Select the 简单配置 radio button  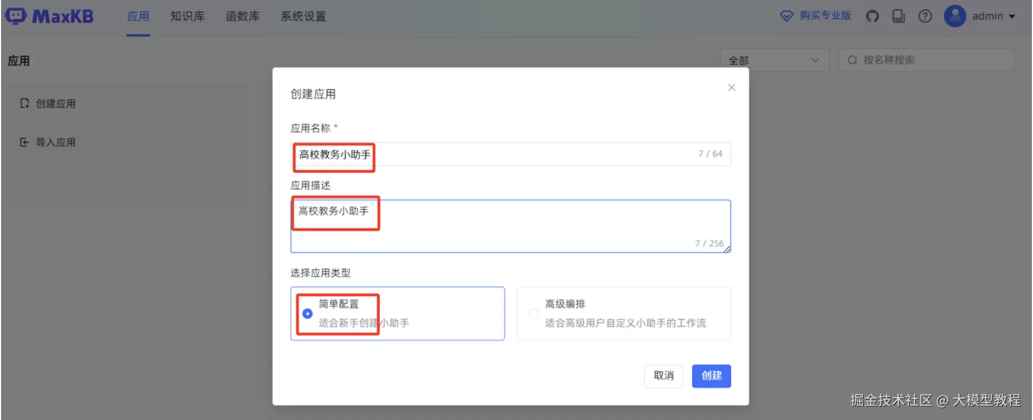coord(307,314)
